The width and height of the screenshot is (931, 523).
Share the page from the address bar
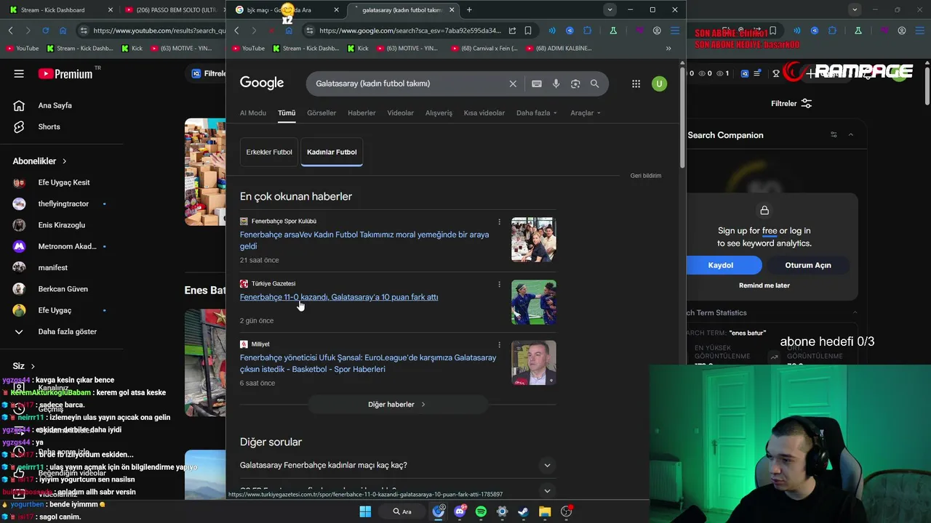click(512, 31)
